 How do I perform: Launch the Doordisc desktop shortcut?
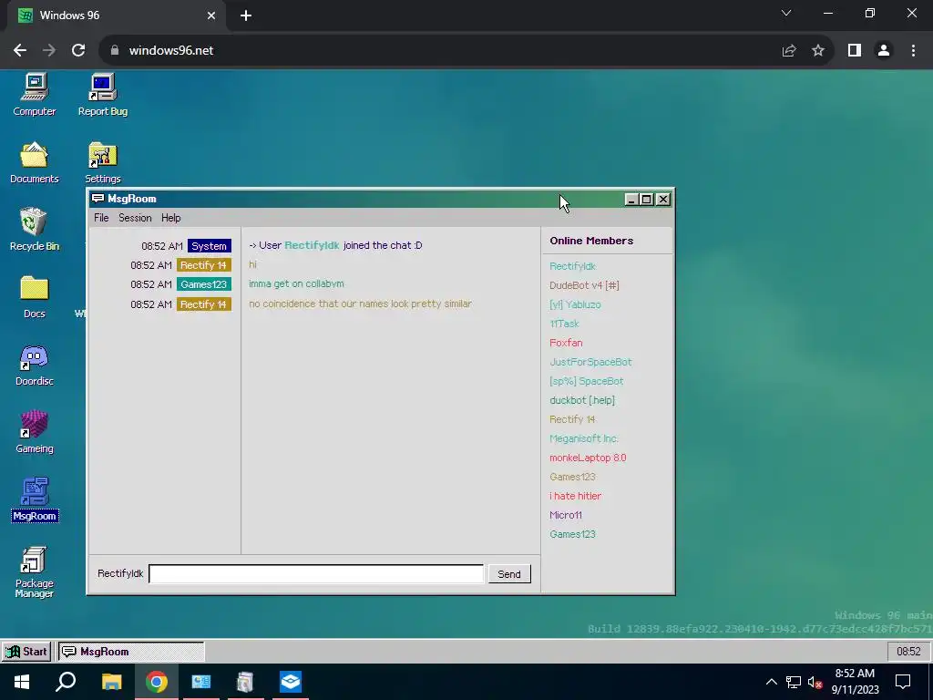(35, 365)
